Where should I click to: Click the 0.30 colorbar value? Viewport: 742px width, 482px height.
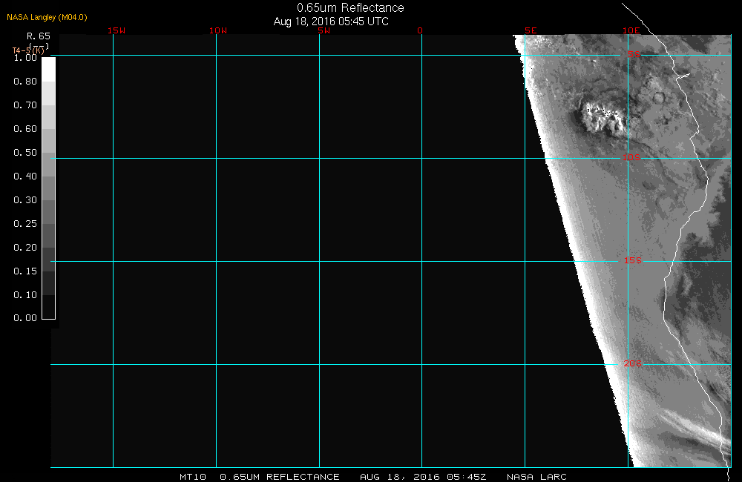click(25, 200)
